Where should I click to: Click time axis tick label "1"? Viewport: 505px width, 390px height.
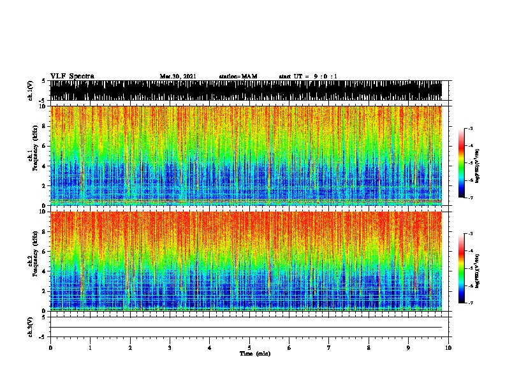[90, 348]
